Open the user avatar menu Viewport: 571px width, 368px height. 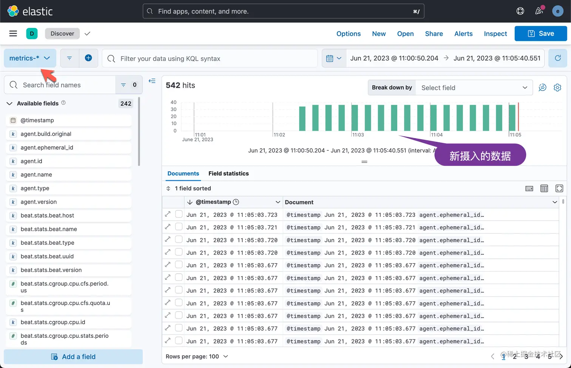pyautogui.click(x=558, y=11)
